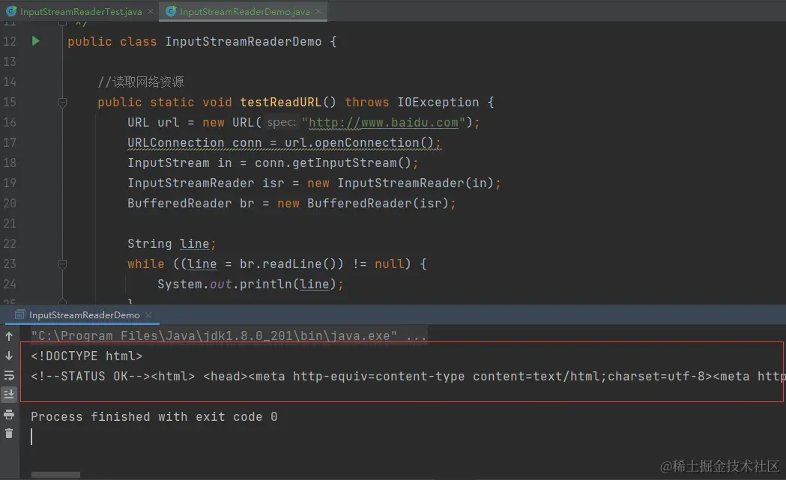Click 'IOException' in the throws clause
The width and height of the screenshot is (786, 480).
[438, 102]
